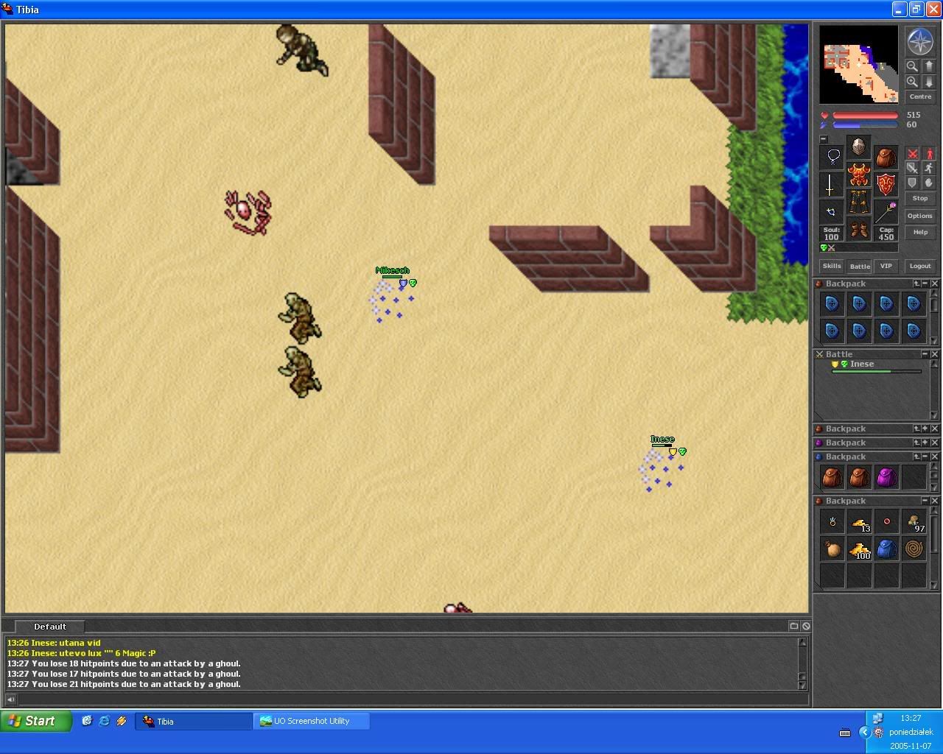
Task: Click the Logout button
Action: (x=920, y=266)
